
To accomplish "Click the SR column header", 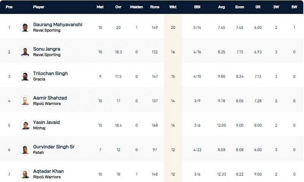I will click(x=258, y=7).
